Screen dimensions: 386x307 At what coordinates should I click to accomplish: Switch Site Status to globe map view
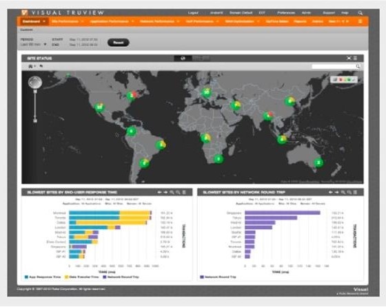pyautogui.click(x=183, y=59)
